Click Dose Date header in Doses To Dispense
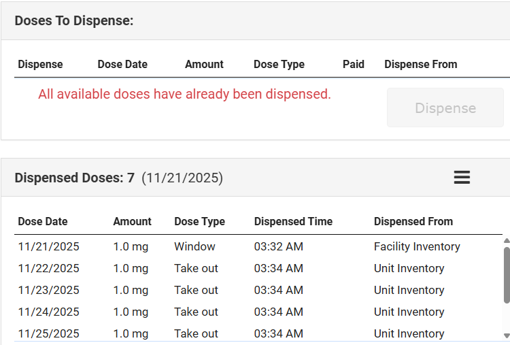This screenshot has width=510, height=345. click(122, 65)
